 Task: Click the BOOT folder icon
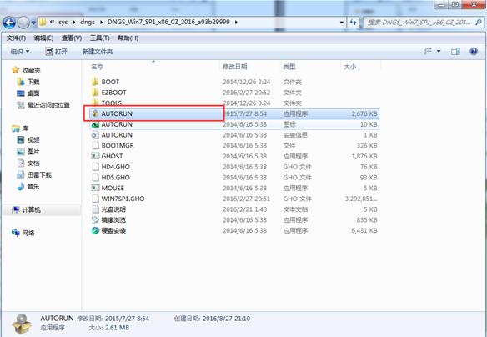pos(95,82)
